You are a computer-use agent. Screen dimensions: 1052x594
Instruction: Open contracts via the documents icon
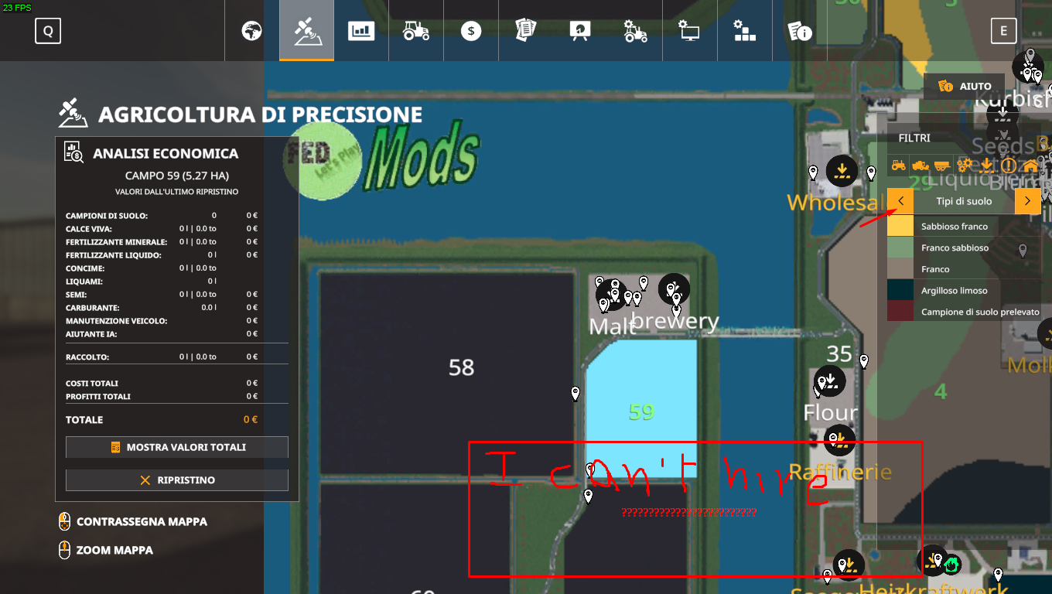525,31
